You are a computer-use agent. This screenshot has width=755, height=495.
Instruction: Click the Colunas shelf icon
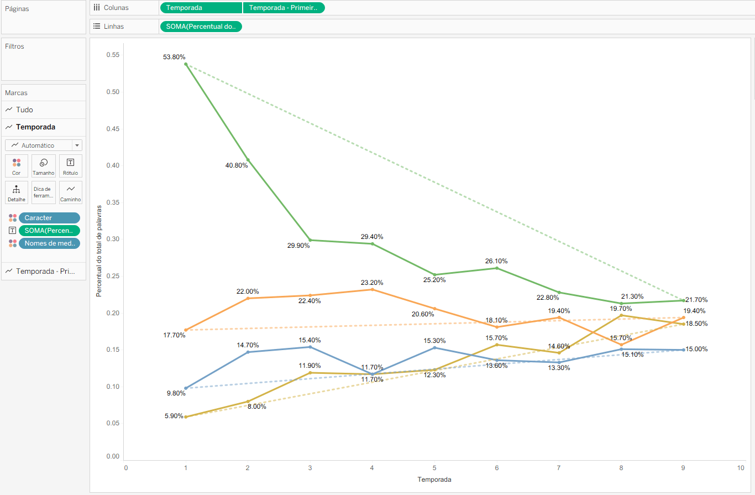coord(97,8)
